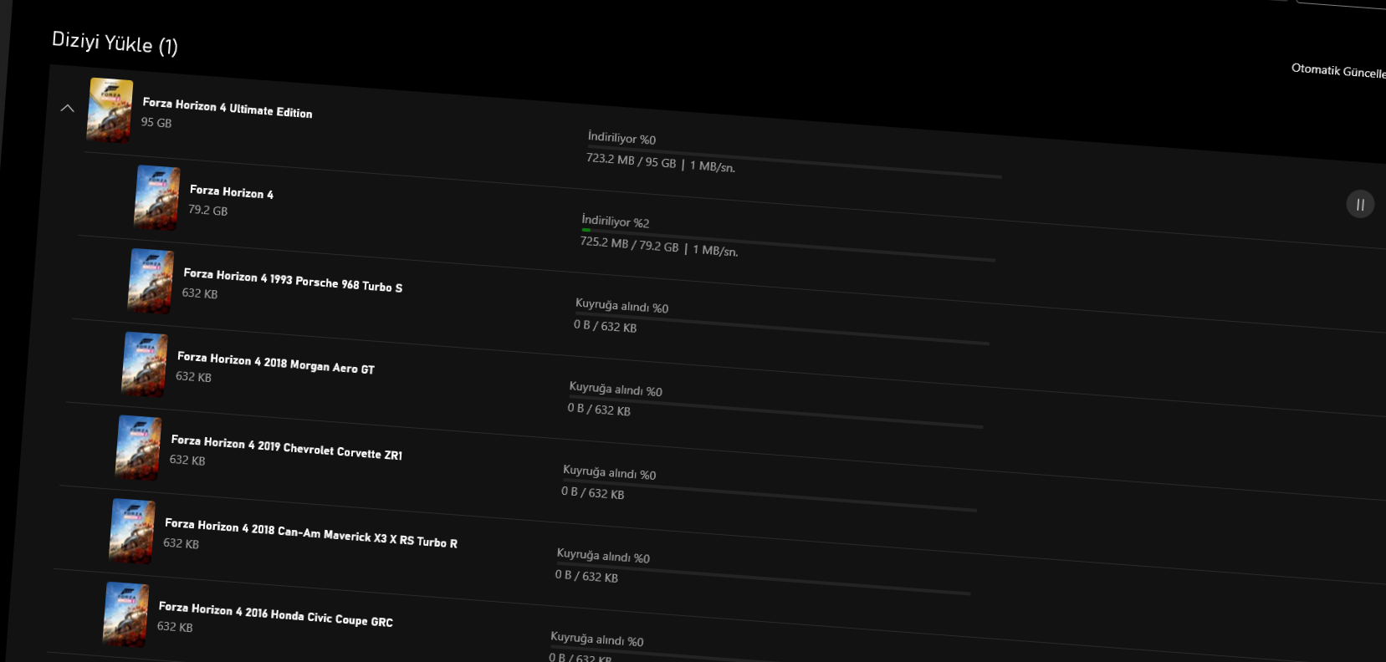Select the Forza Horizon 4 Ultimate Edition title
1386x662 pixels.
point(228,108)
